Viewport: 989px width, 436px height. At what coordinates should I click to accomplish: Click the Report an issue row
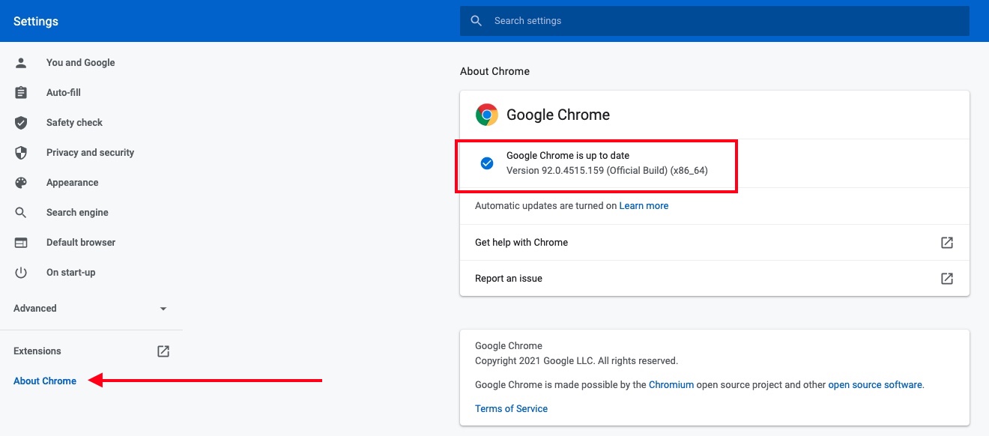[715, 279]
